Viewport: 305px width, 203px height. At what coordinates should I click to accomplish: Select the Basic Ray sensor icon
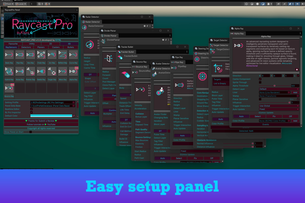(9, 55)
